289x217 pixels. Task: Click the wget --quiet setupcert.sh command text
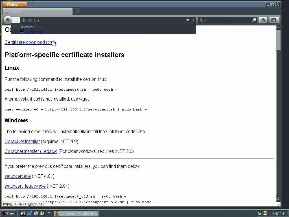coord(76,109)
